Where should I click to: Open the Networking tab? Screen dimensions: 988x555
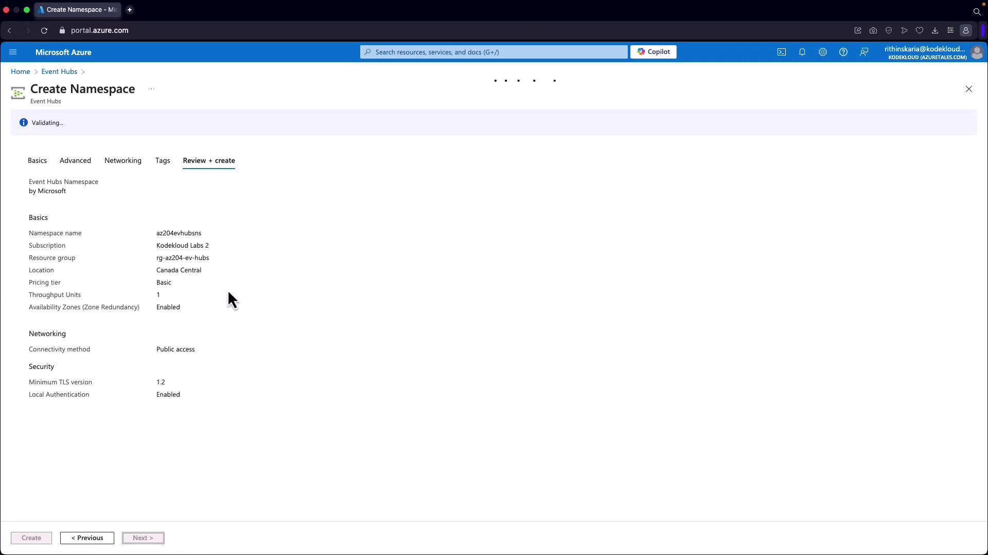(122, 160)
